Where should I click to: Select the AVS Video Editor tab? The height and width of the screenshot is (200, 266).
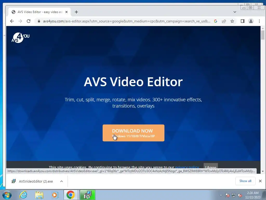point(40,12)
